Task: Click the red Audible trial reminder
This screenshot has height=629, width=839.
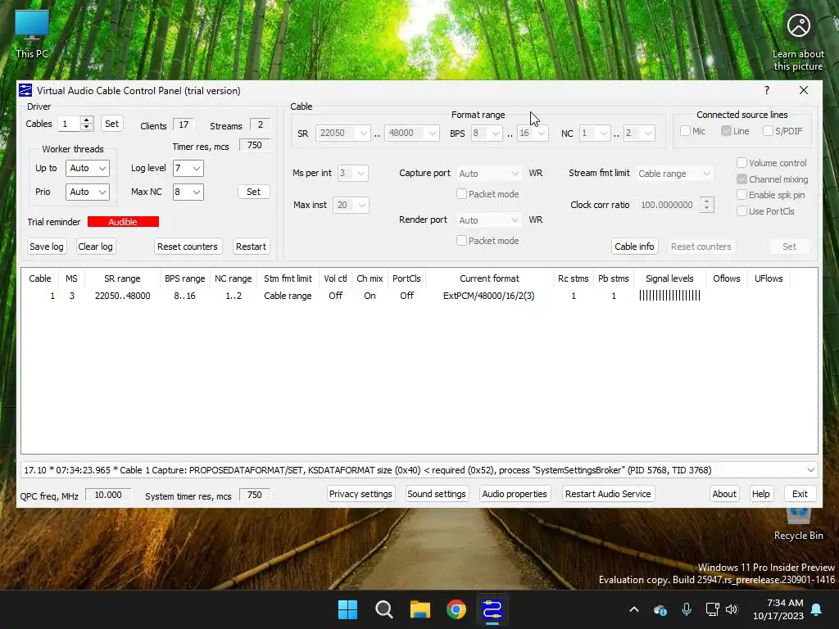Action: pos(123,221)
